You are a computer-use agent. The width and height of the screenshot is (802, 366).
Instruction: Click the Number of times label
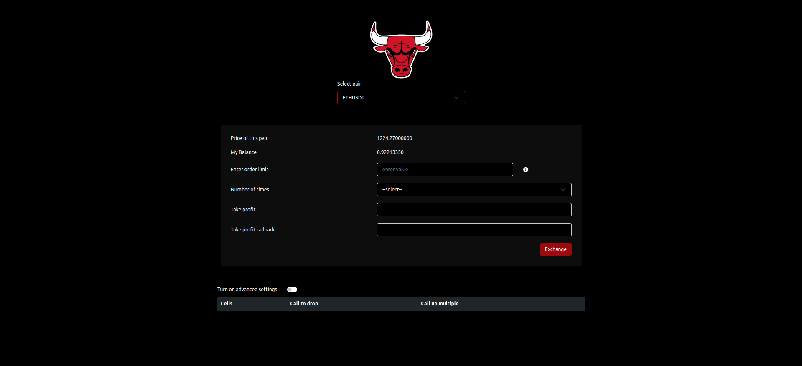coord(250,190)
